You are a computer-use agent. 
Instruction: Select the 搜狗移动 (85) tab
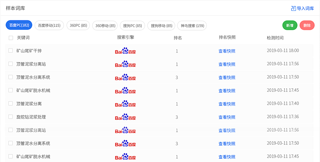coord(161,25)
